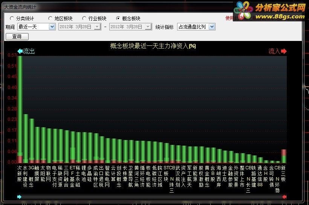The width and height of the screenshot is (309, 205).
Task: Click the 电子支付 column label
Action: (x=54, y=176)
